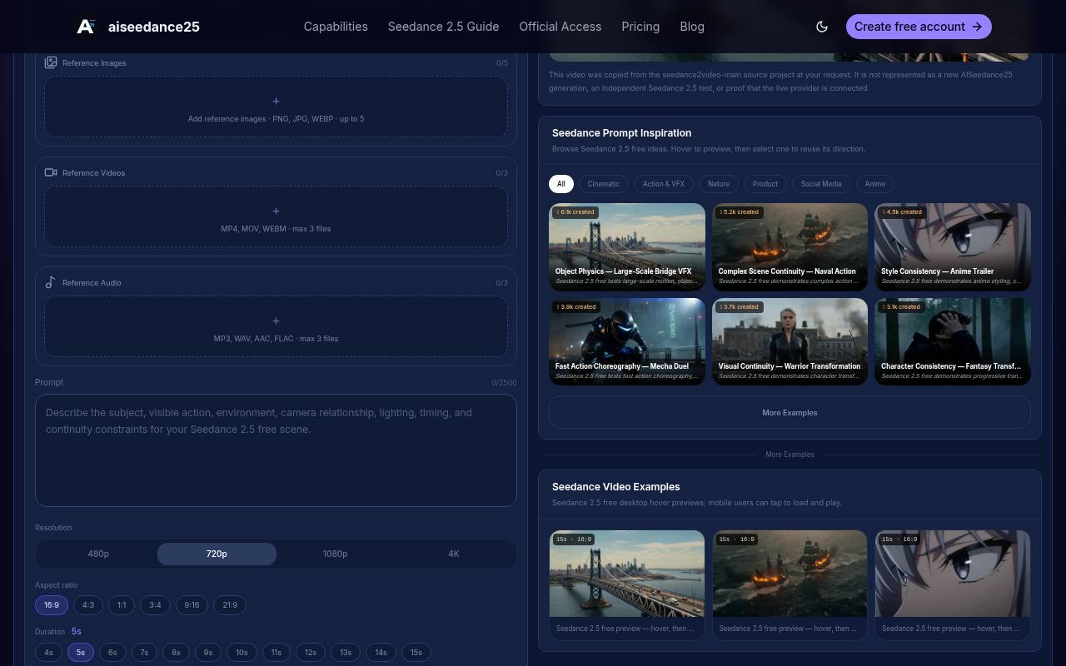Select the All inspiration filter tab
1066x666 pixels.
[x=561, y=184]
